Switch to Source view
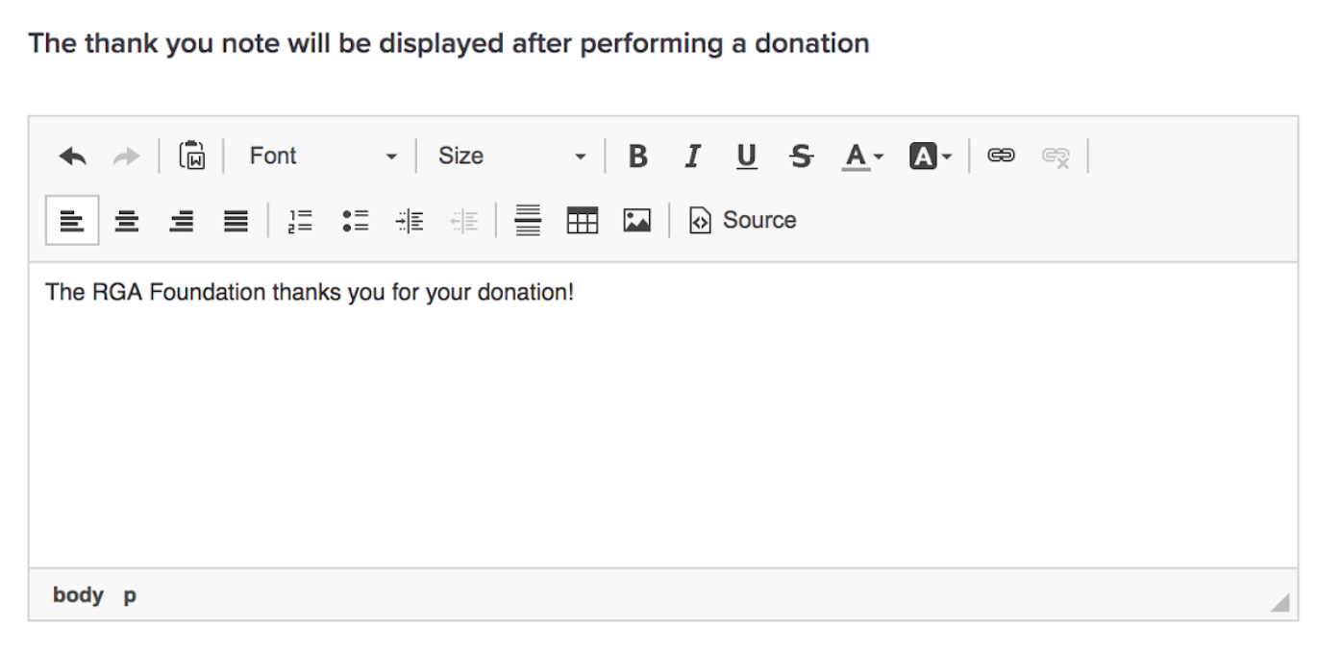This screenshot has height=651, width=1317. tap(743, 221)
